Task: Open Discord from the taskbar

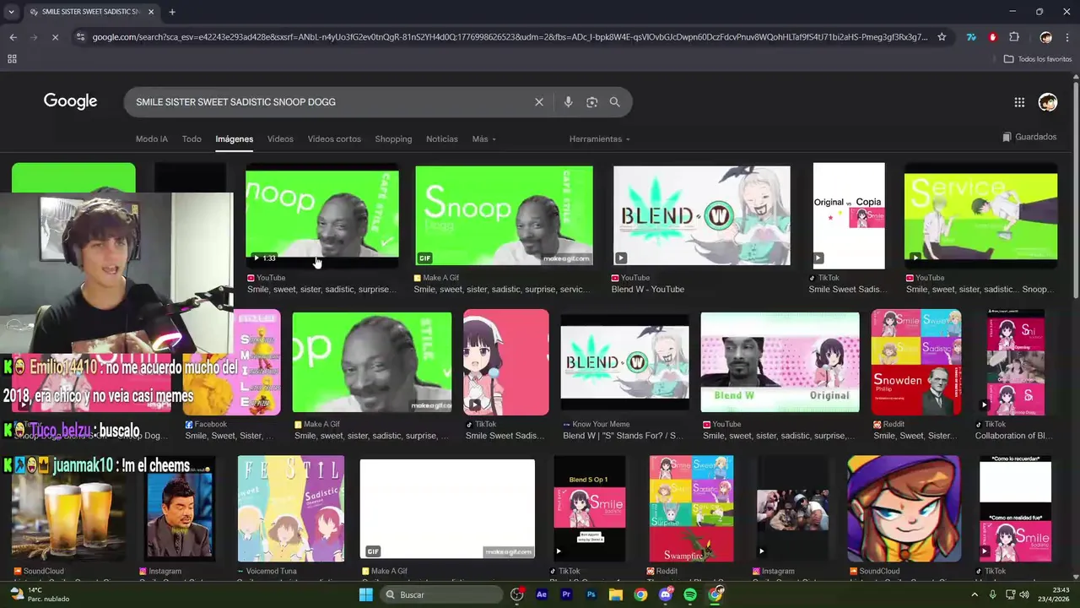Action: (666, 594)
